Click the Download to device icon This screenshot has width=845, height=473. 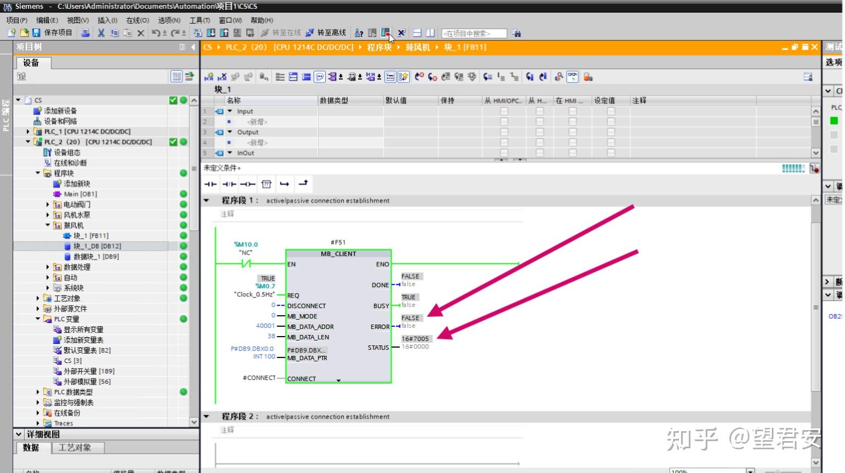pyautogui.click(x=211, y=33)
